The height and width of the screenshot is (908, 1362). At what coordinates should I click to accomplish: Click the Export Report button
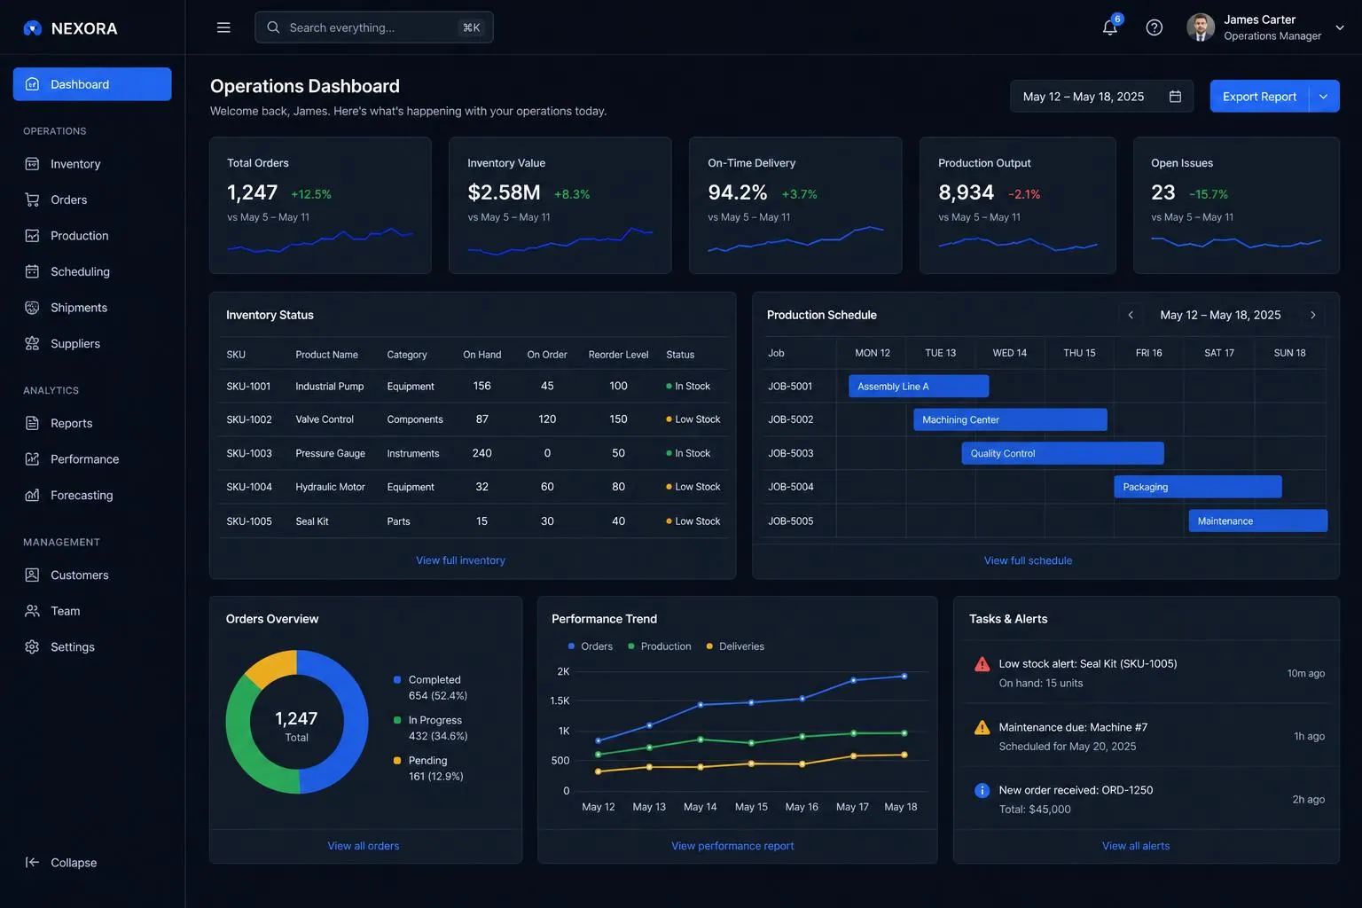(x=1259, y=97)
